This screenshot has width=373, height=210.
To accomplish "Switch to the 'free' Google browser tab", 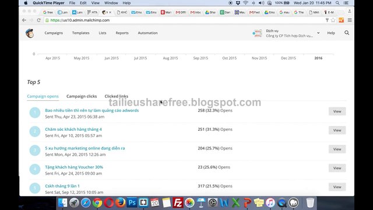I will (48, 12).
